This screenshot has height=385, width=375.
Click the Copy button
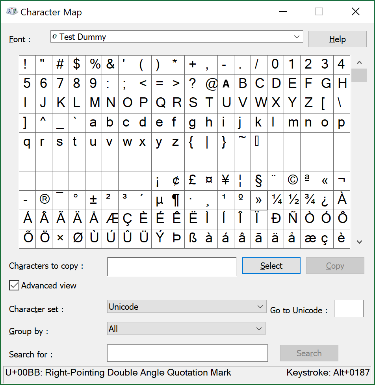point(335,266)
